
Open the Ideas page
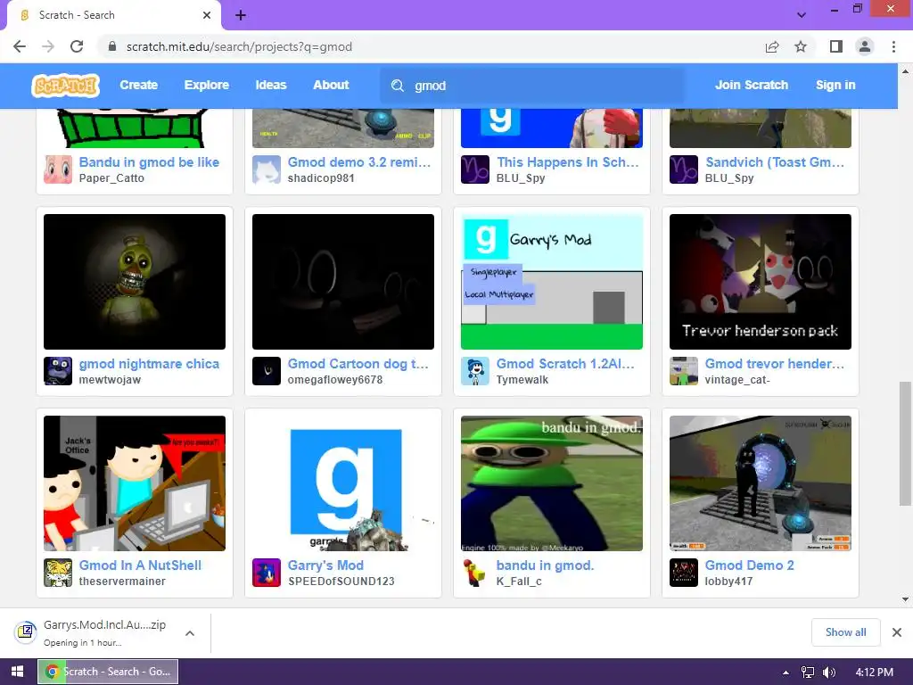coord(271,85)
